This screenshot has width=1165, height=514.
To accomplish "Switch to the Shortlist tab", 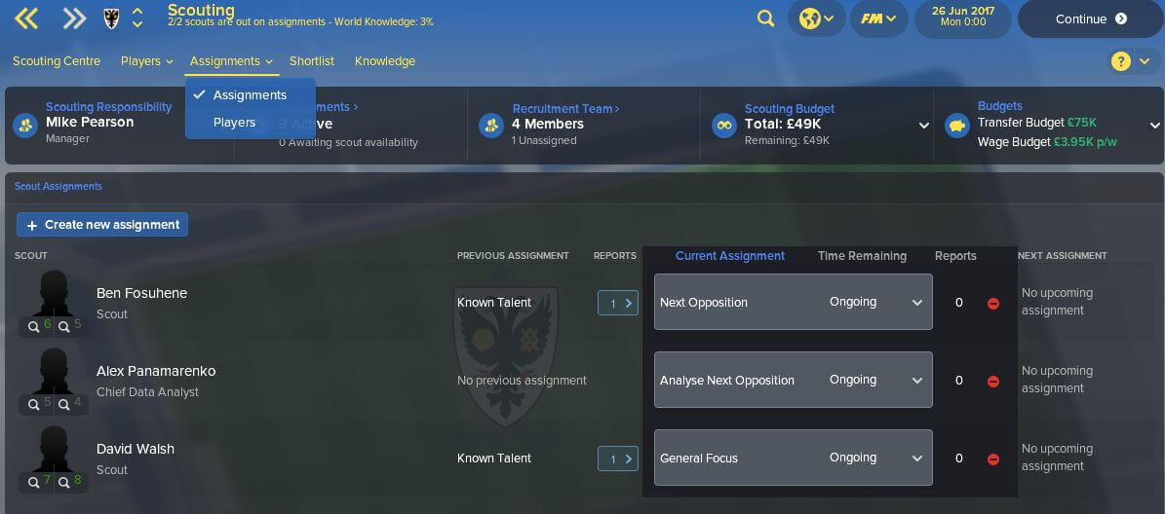I will [312, 60].
